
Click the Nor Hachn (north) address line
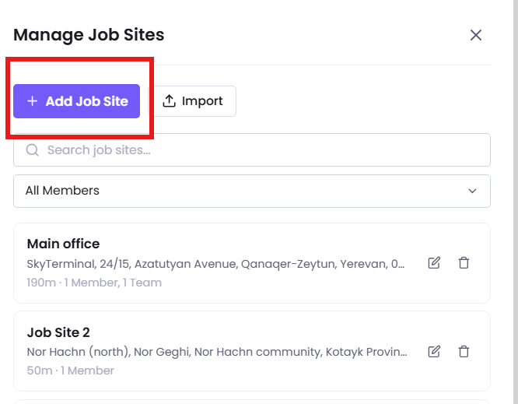pyautogui.click(x=217, y=352)
